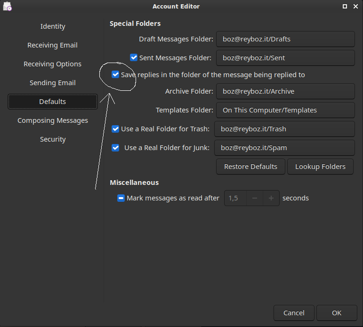Click Restore Defaults button

click(250, 167)
